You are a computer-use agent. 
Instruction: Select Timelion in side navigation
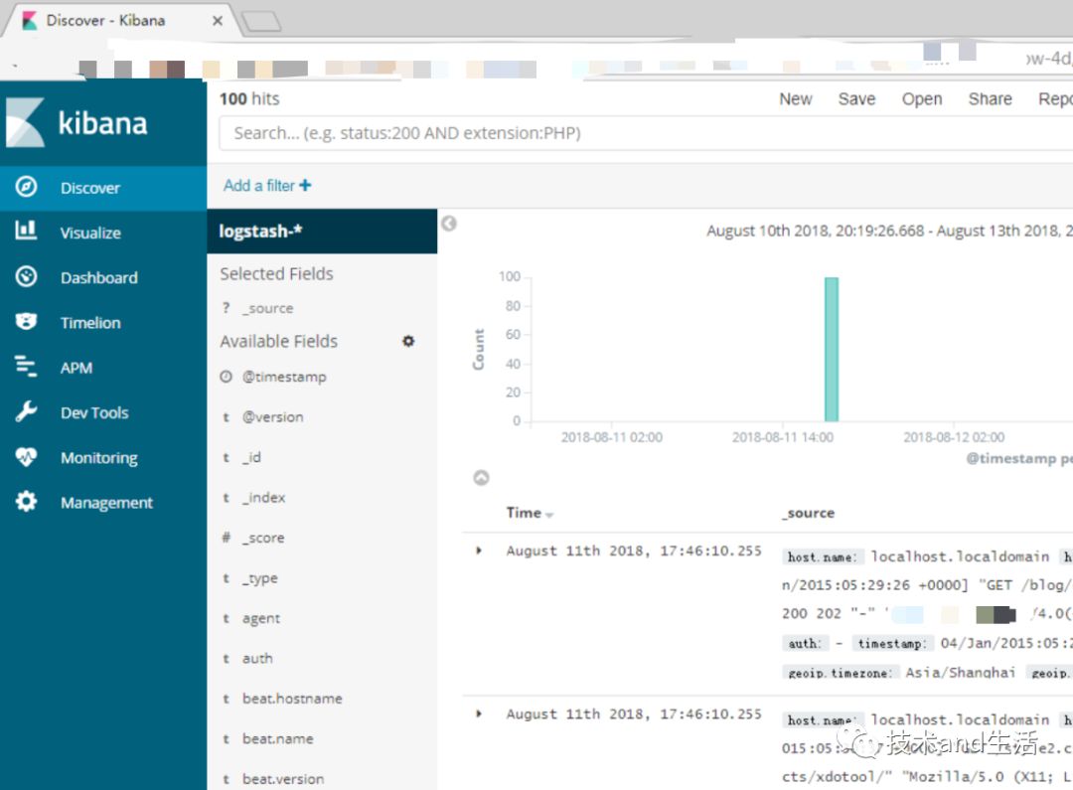pyautogui.click(x=103, y=323)
